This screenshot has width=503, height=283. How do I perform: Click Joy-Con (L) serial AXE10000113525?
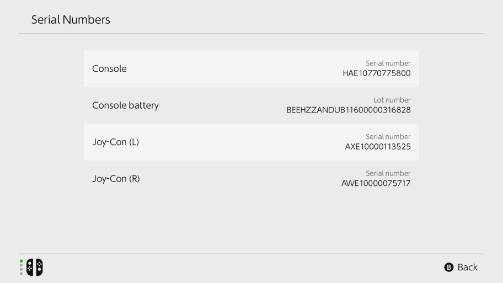point(378,147)
